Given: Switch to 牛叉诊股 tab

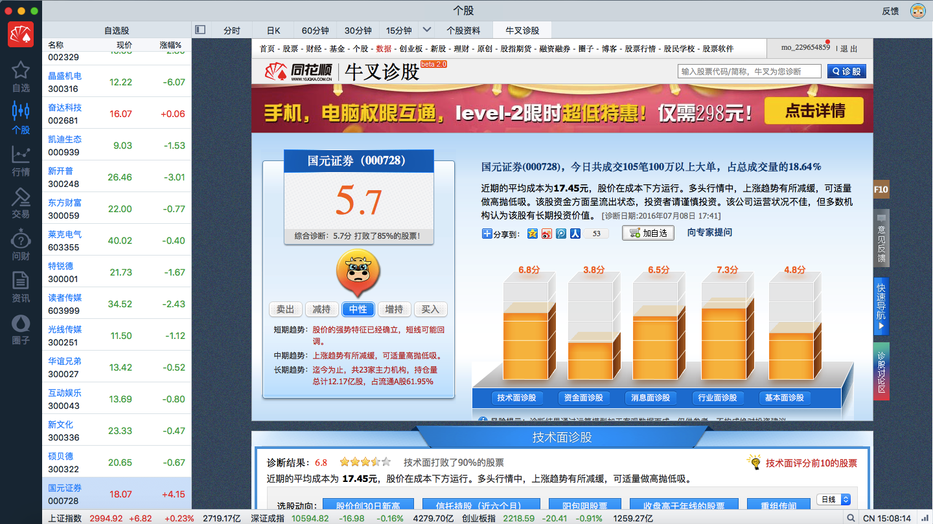Looking at the screenshot, I should [x=522, y=30].
